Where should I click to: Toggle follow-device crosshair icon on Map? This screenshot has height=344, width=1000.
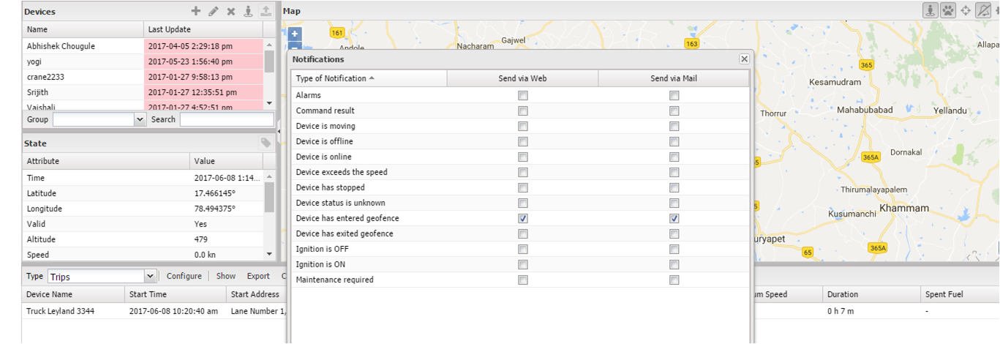click(966, 10)
